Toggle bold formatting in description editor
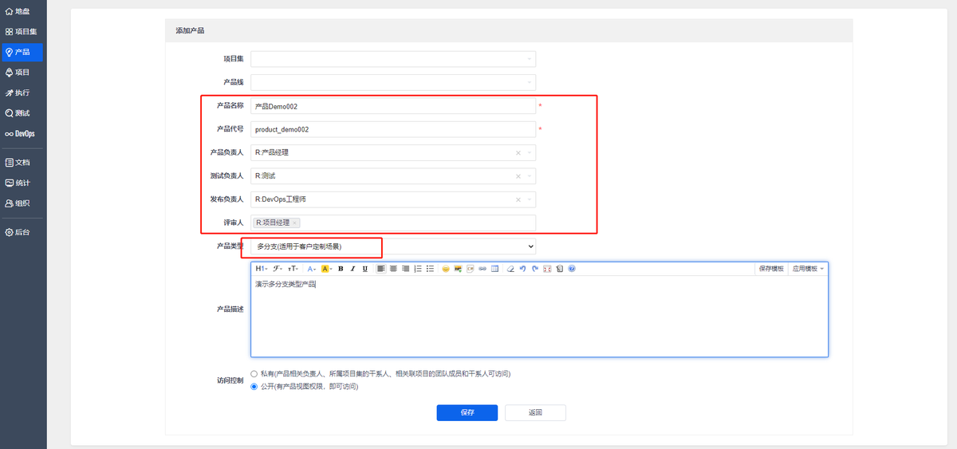This screenshot has height=449, width=957. click(341, 269)
